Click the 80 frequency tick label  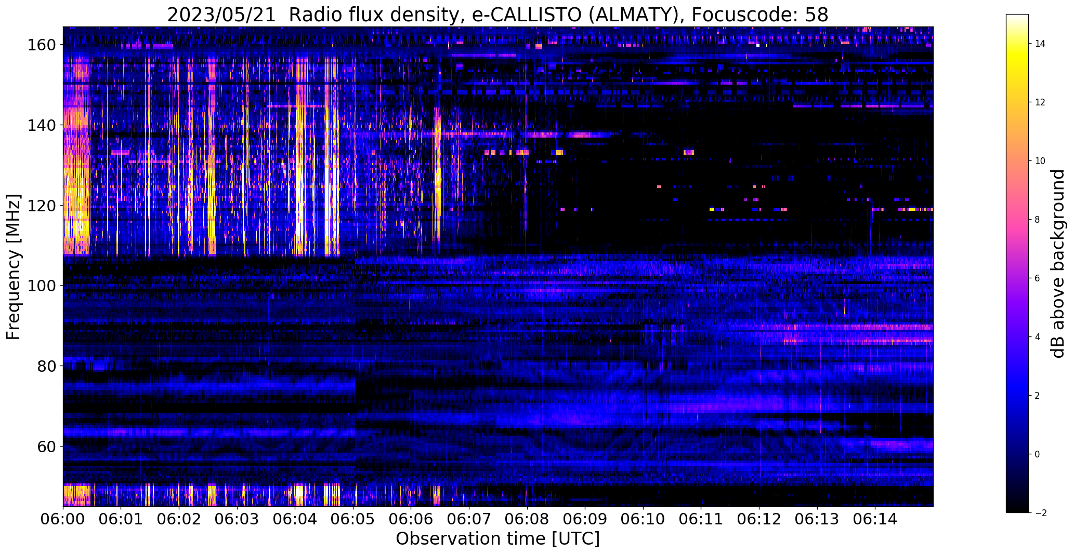pyautogui.click(x=46, y=366)
